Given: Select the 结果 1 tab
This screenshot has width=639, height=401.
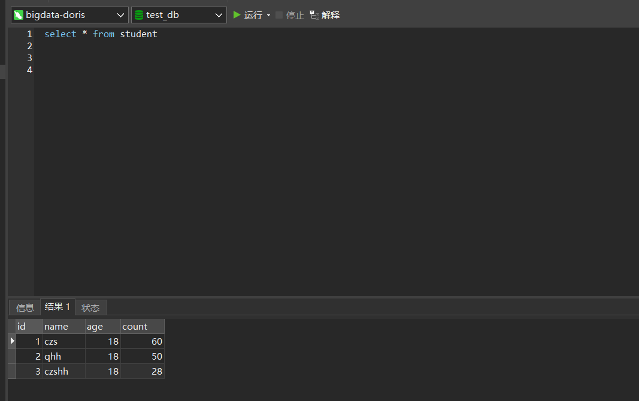Looking at the screenshot, I should coord(57,307).
